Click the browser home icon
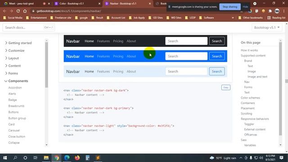The image size is (288, 162). pyautogui.click(x=25, y=11)
